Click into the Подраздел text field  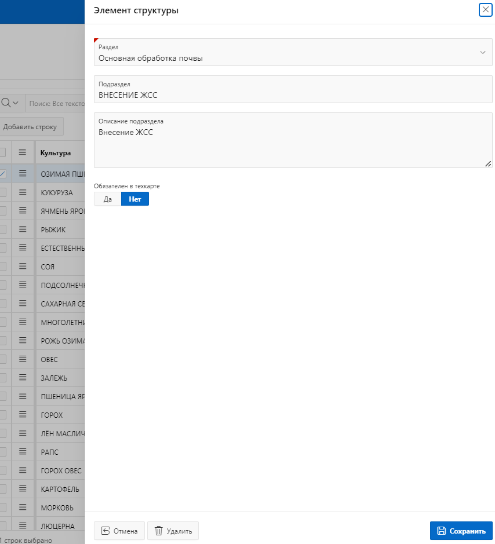293,95
